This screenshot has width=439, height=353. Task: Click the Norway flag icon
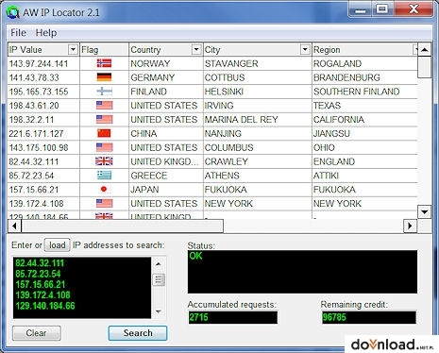click(104, 63)
